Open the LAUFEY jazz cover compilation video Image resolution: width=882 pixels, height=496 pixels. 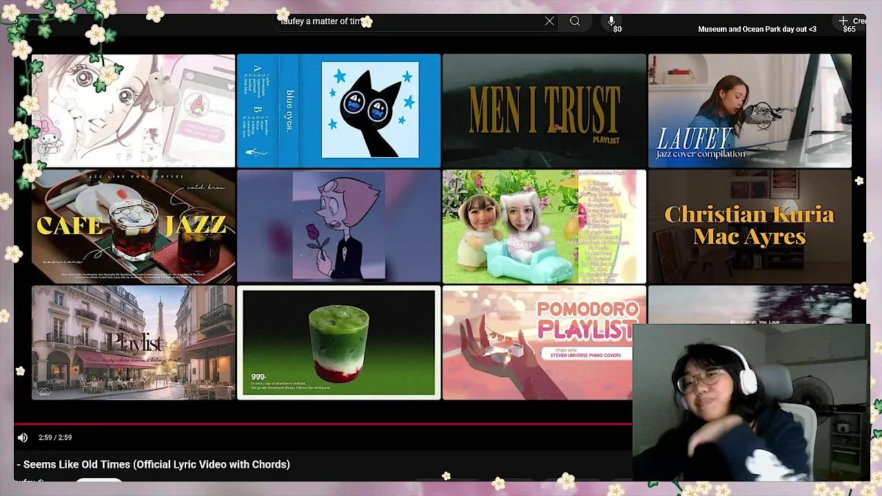pos(750,111)
